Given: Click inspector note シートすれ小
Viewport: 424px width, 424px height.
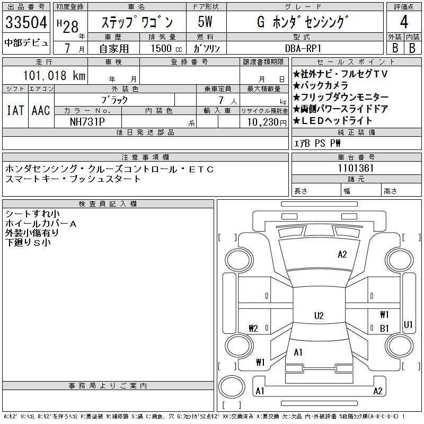Looking at the screenshot, I should click(32, 214).
